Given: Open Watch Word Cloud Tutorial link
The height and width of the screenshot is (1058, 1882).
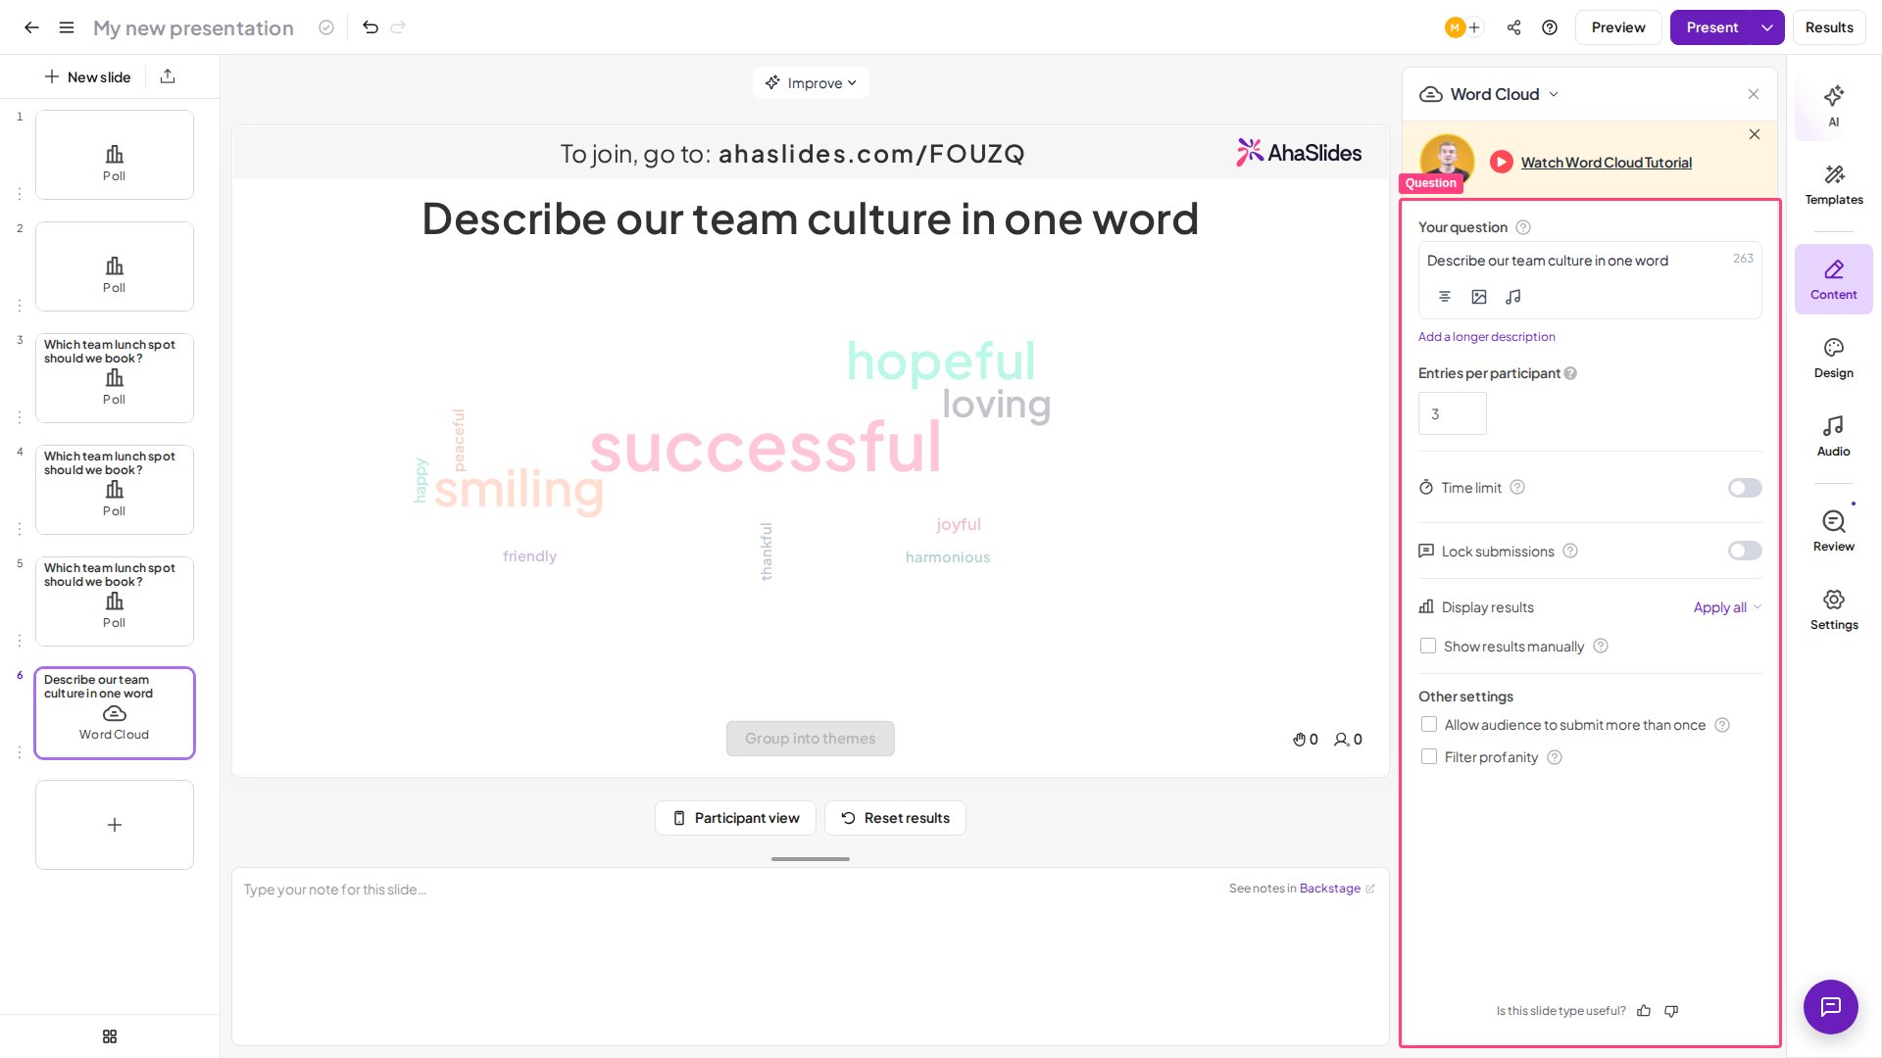Looking at the screenshot, I should (x=1606, y=163).
